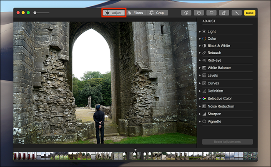Expand the White Balance disclosure triangle
Image resolution: width=271 pixels, height=167 pixels.
(200, 68)
